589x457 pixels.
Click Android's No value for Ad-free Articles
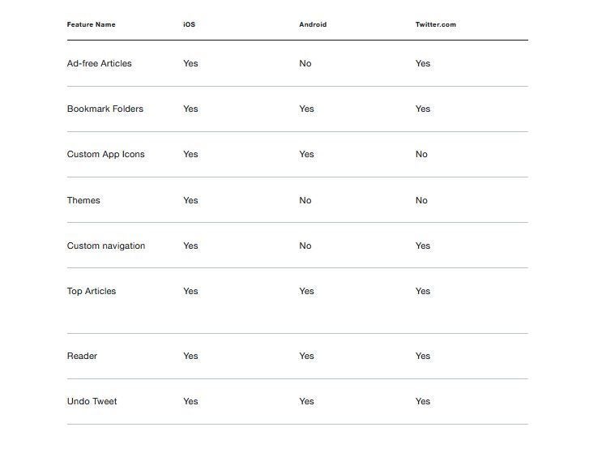(305, 63)
